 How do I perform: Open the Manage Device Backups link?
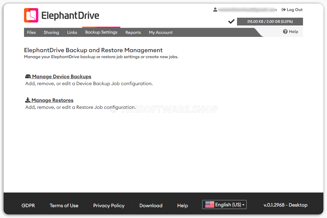pyautogui.click(x=62, y=76)
